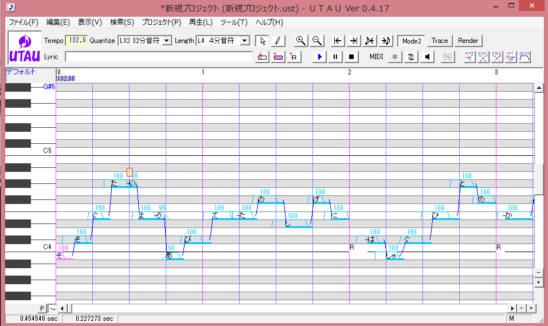Open the 再生(L) menu
Viewport: 548px width, 326px height.
201,22
